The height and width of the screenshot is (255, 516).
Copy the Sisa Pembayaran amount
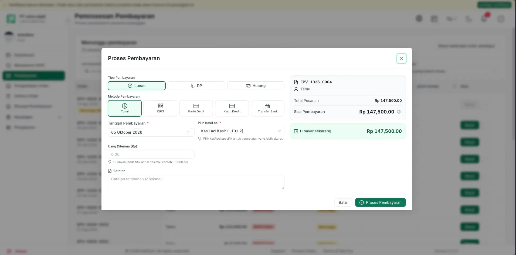tap(399, 112)
